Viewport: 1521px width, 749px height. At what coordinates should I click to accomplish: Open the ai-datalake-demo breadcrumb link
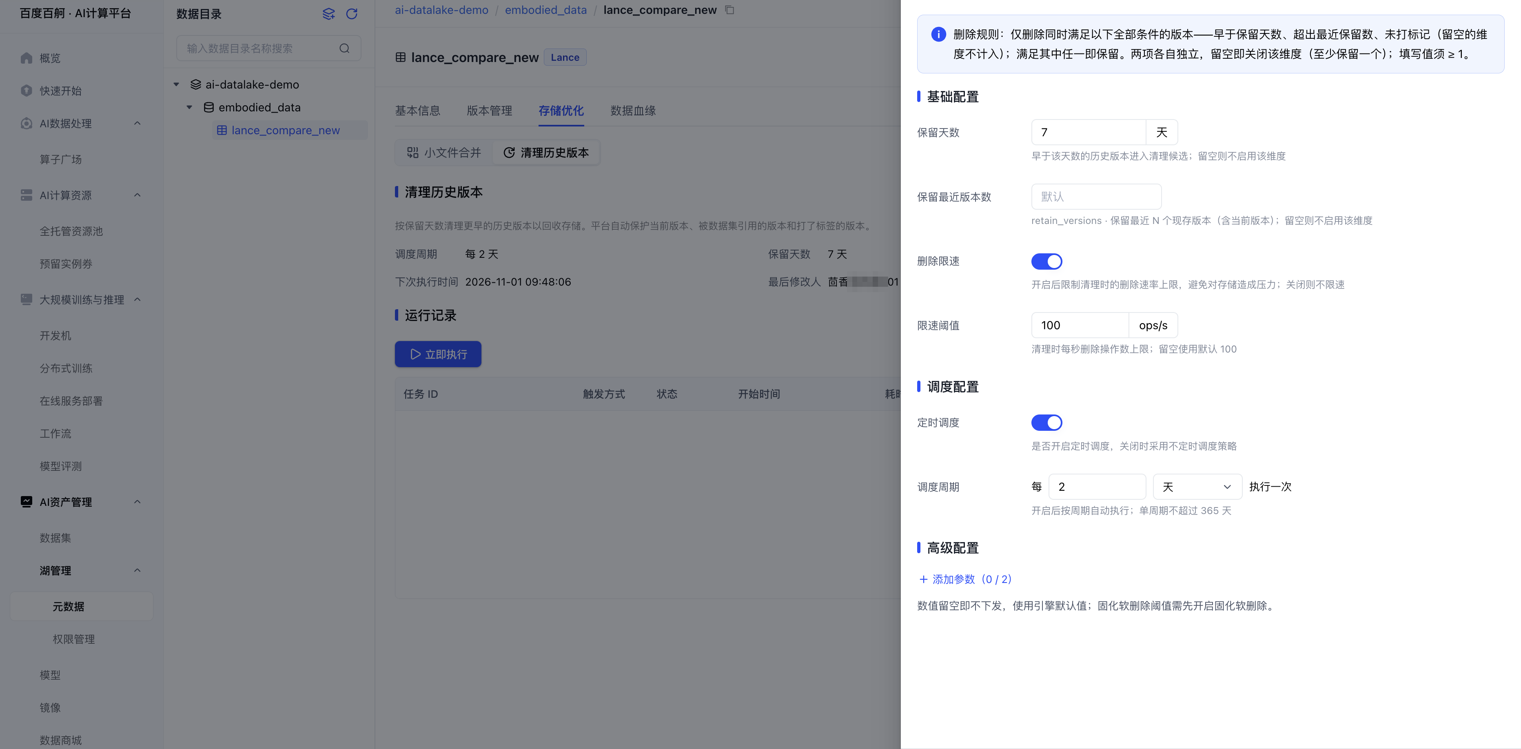coord(441,10)
